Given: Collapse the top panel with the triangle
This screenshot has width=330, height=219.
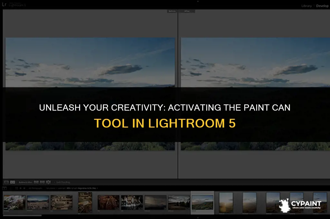Looking at the screenshot, I should coord(198,1).
